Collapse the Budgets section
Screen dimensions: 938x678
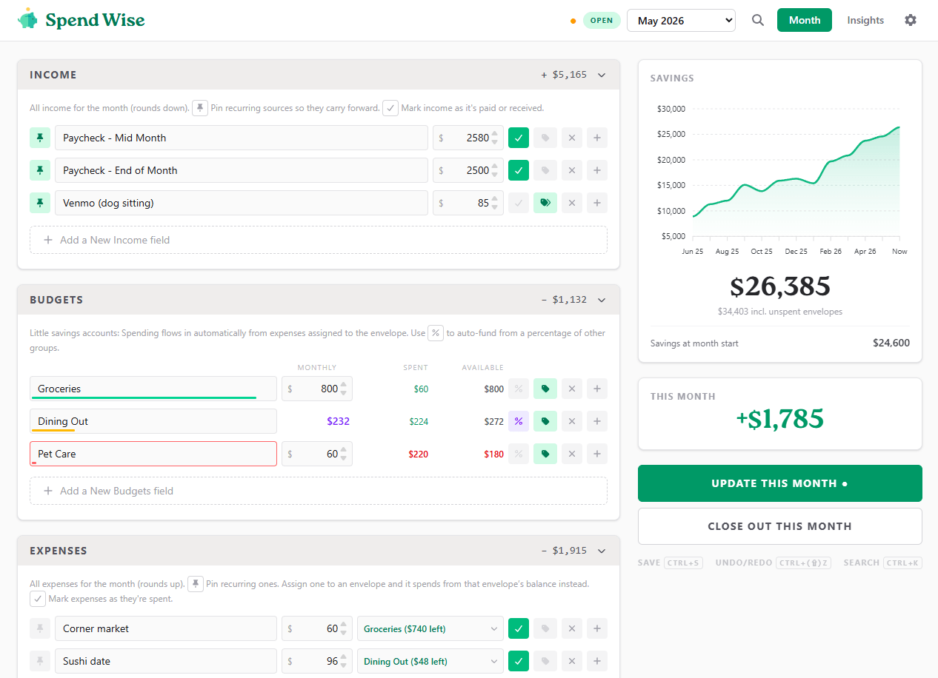(x=602, y=300)
